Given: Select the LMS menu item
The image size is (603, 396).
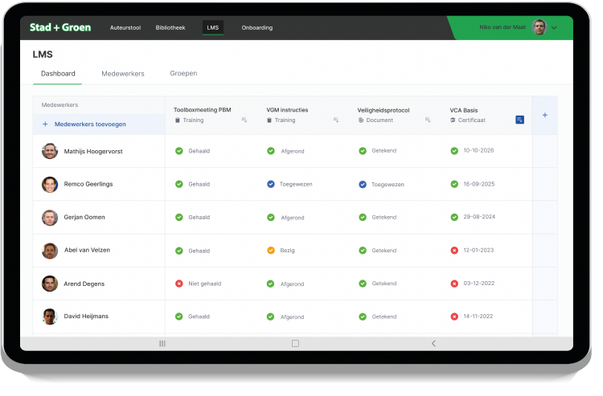Looking at the screenshot, I should pos(213,27).
